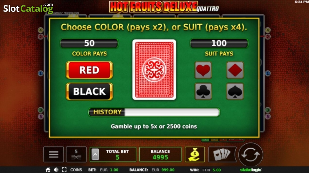This screenshot has height=173, width=309.
Task: Choose the diamonds suit
Action: [235, 70]
